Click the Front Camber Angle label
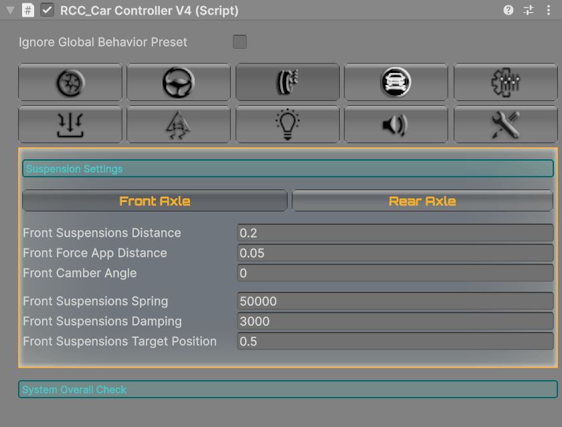This screenshot has height=427, width=562. click(x=80, y=273)
